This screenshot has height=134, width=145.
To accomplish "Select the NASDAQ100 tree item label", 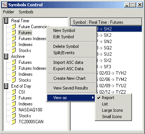I will pyautogui.click(x=30, y=110).
